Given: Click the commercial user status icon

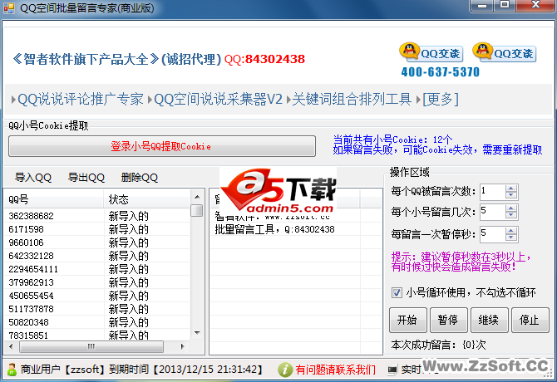Looking at the screenshot, I should pyautogui.click(x=12, y=370).
